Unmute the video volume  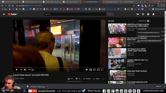(x=25, y=69)
